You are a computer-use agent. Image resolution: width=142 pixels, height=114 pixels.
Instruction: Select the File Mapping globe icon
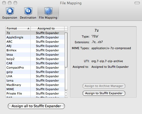click(x=48, y=11)
